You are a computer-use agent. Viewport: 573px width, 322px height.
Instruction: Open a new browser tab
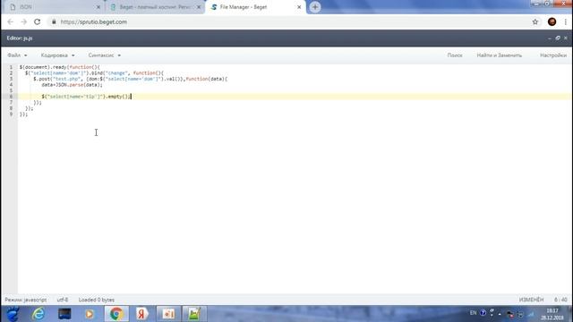click(315, 7)
